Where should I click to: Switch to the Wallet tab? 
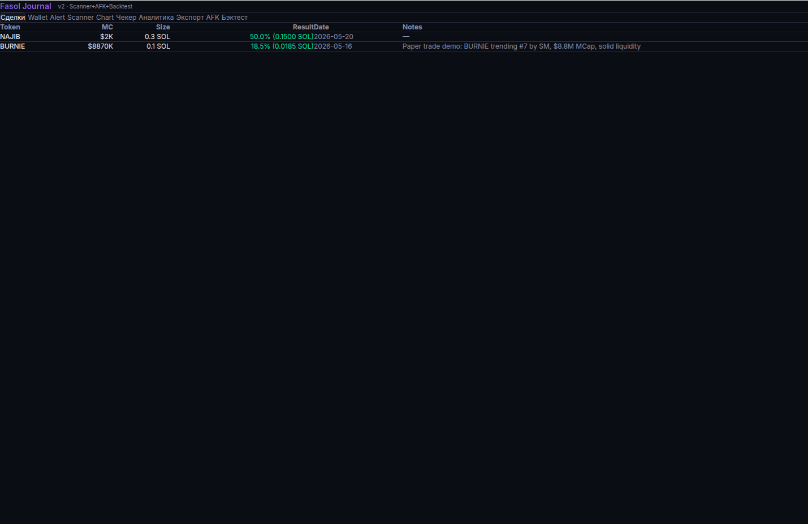38,18
